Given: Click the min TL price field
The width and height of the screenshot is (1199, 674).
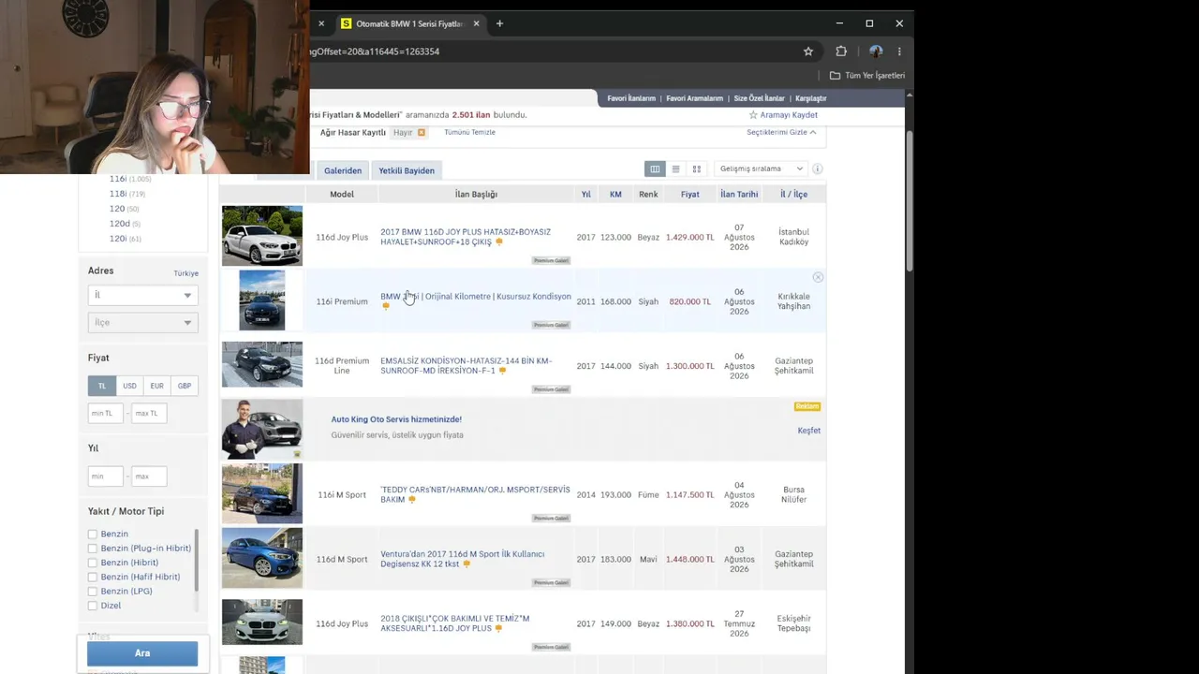Looking at the screenshot, I should (x=106, y=413).
